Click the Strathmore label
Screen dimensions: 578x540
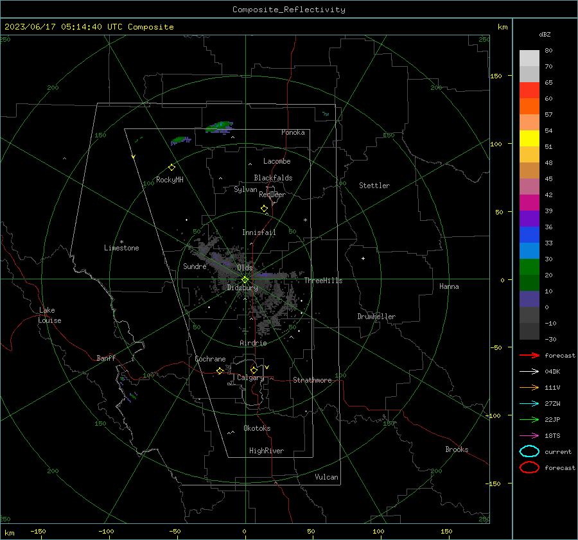point(312,380)
